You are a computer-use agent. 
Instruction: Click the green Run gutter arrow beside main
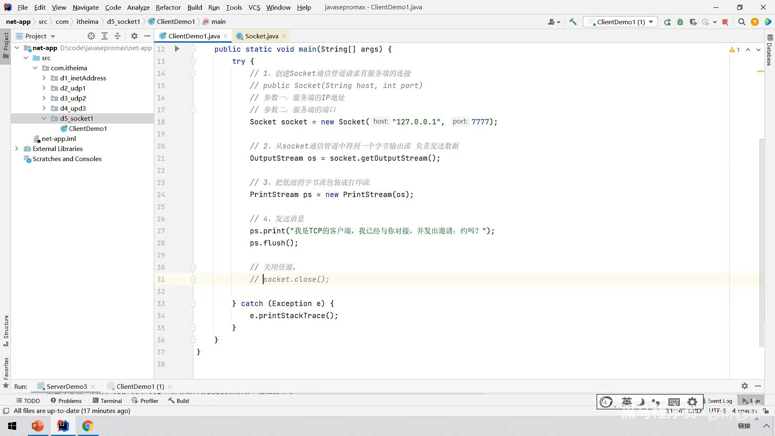[x=177, y=49]
